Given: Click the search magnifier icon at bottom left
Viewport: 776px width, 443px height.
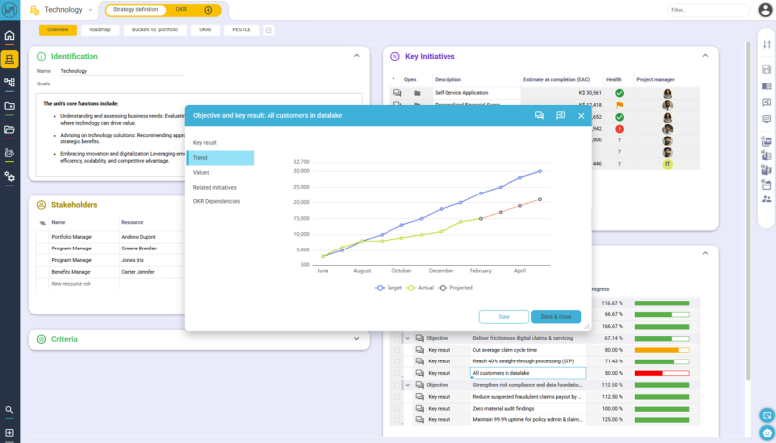Looking at the screenshot, I should [10, 409].
